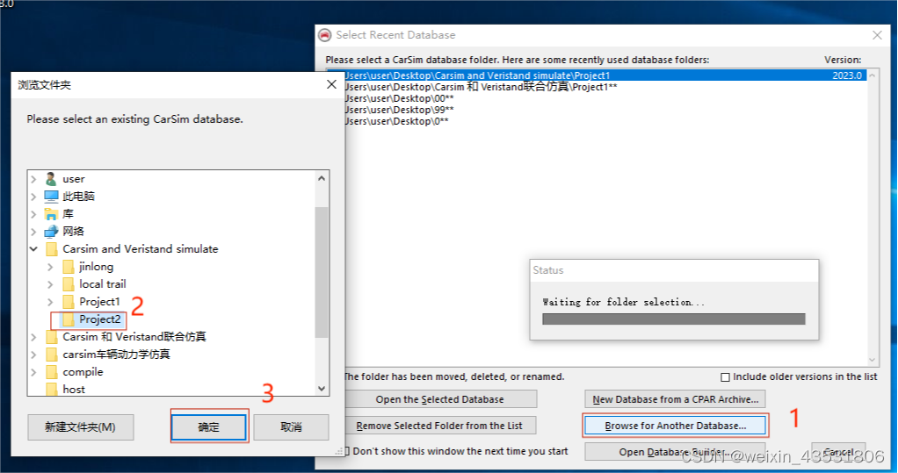The width and height of the screenshot is (898, 473).
Task: Click the folder tree vertical scrollbar thumb
Action: [322, 272]
